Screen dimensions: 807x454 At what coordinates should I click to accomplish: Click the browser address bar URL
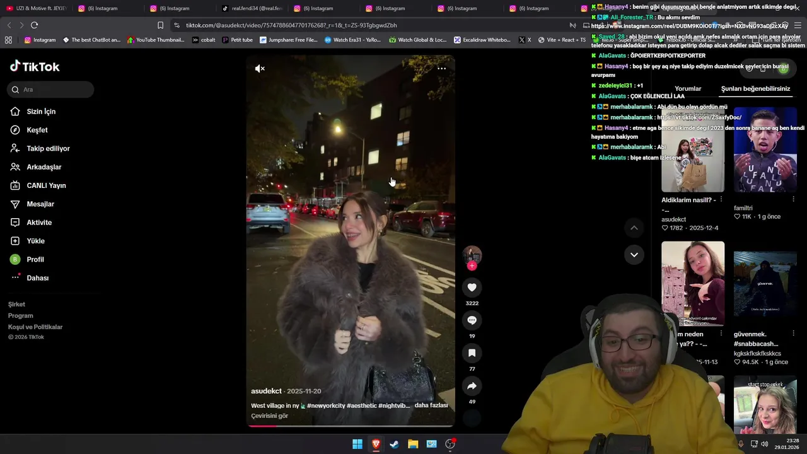coord(291,25)
